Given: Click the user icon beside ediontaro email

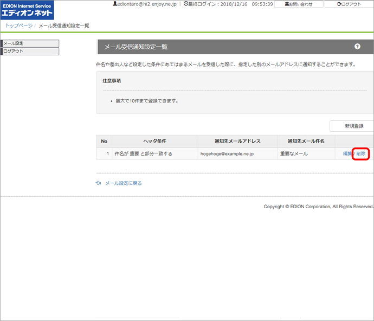Looking at the screenshot, I should (x=114, y=4).
